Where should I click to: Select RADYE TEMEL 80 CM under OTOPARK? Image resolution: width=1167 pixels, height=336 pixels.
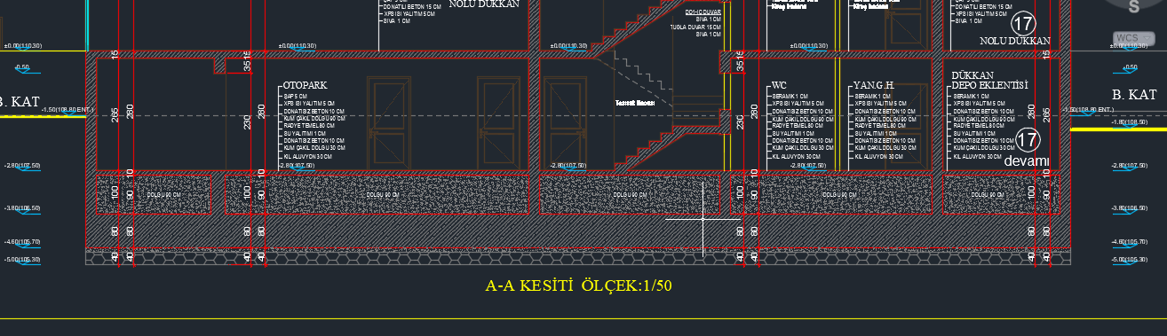coord(309,126)
